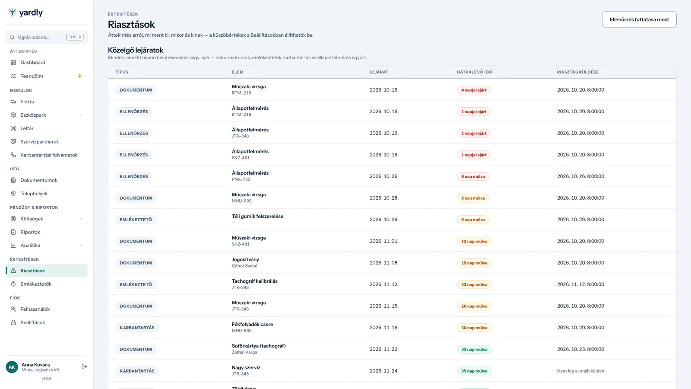Click the '6 nap múlva' badge
Screen dimensions: 691x389
(473, 177)
